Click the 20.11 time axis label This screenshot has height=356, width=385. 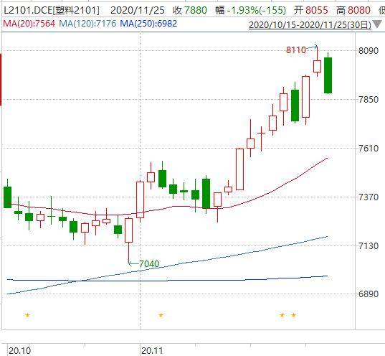pyautogui.click(x=152, y=350)
